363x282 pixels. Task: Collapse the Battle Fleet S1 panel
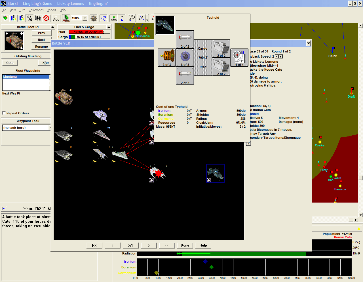point(52,27)
